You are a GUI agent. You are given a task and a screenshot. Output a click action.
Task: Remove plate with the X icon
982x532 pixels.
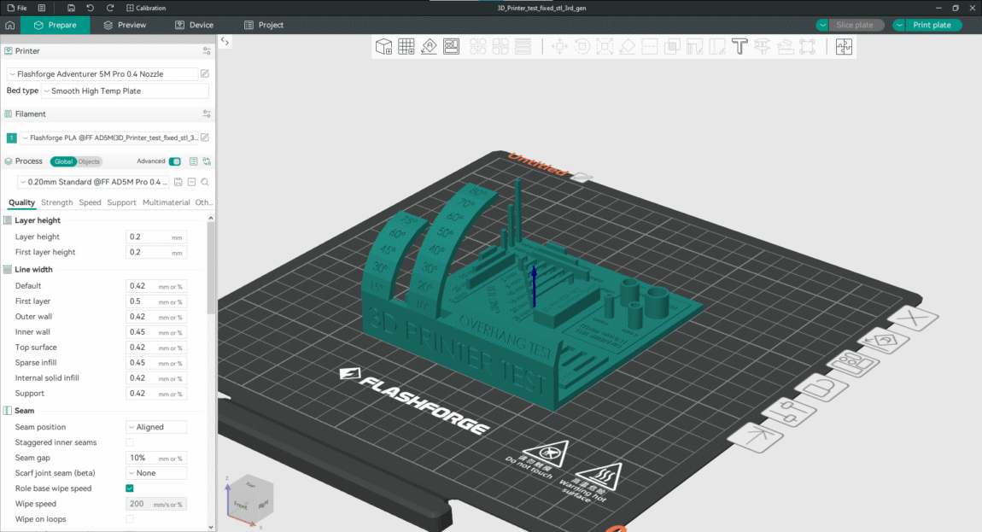(915, 319)
